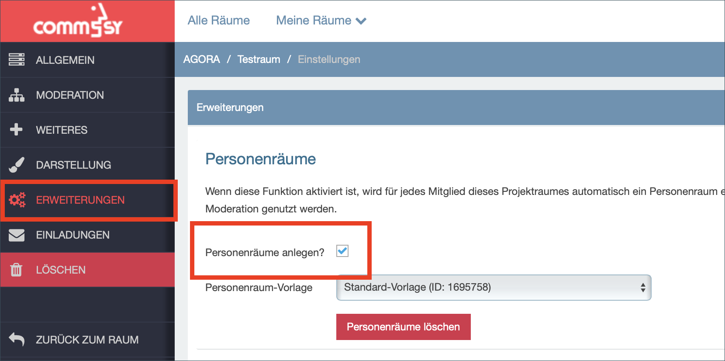Click the CommSy logo
Image resolution: width=725 pixels, height=361 pixels.
78,21
